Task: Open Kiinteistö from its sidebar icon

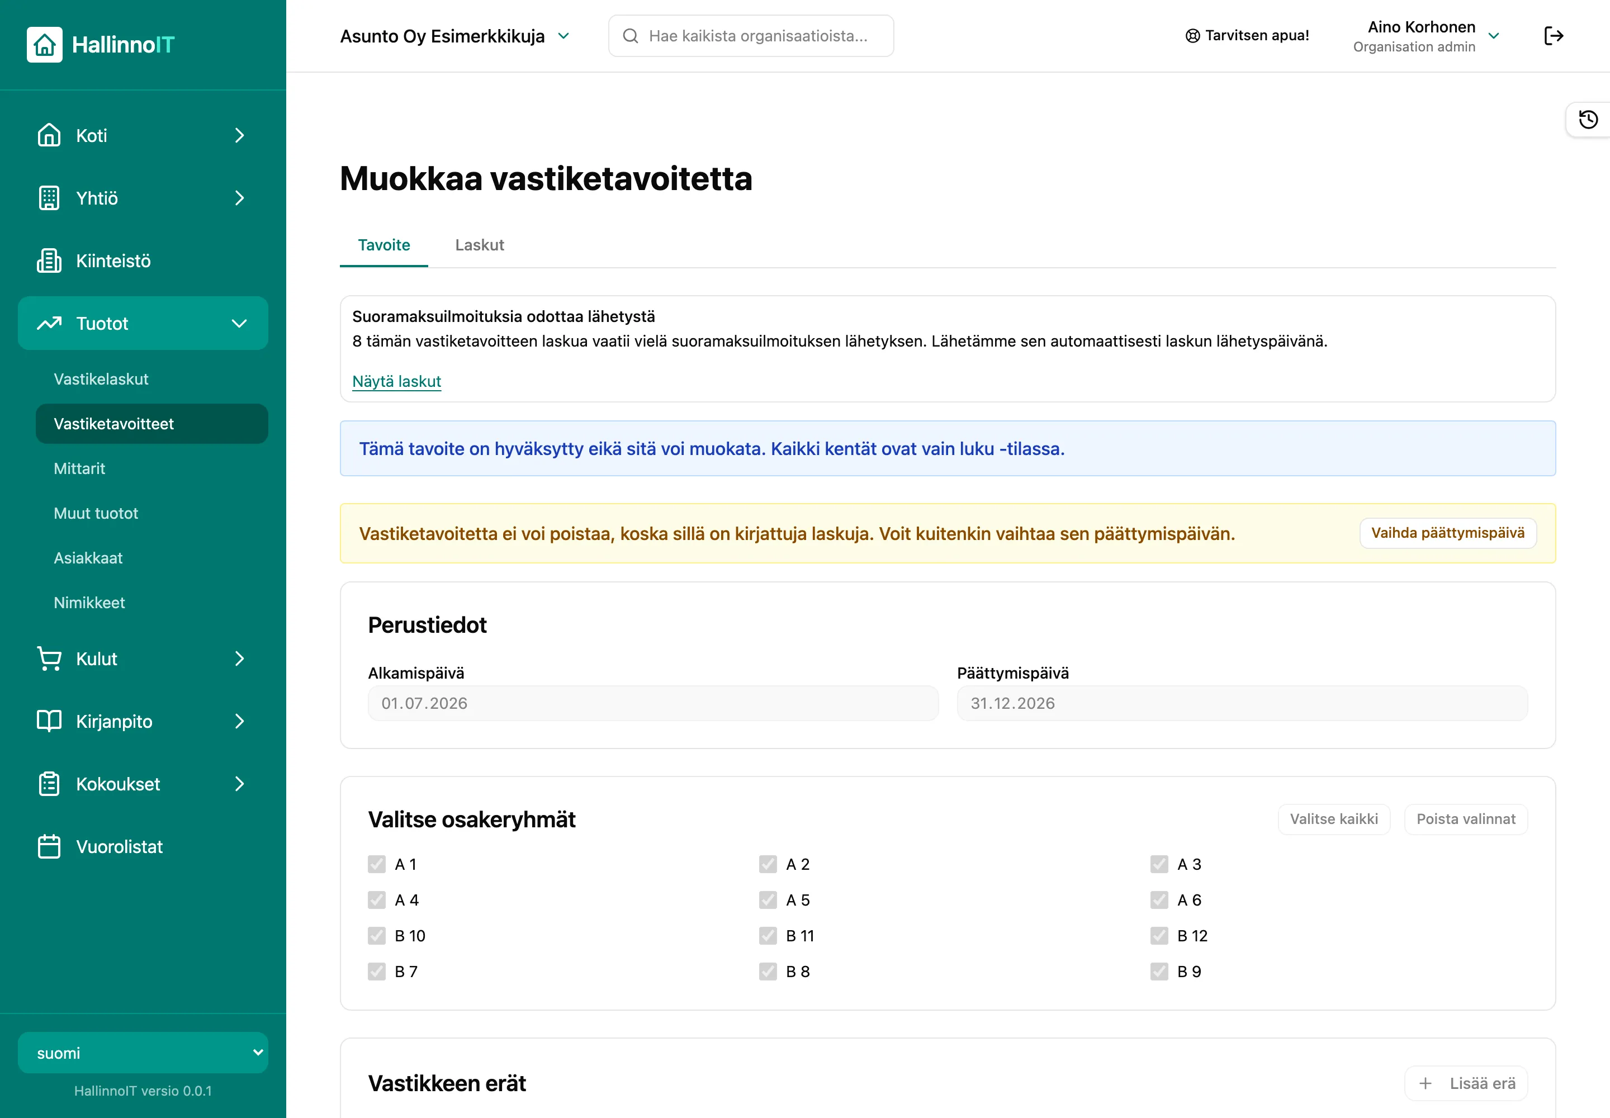Action: [x=49, y=260]
